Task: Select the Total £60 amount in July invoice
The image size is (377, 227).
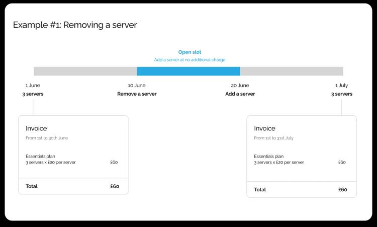Action: point(342,190)
